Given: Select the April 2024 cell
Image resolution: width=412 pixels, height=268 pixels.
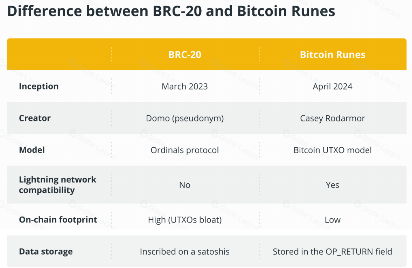Looking at the screenshot, I should tap(333, 86).
